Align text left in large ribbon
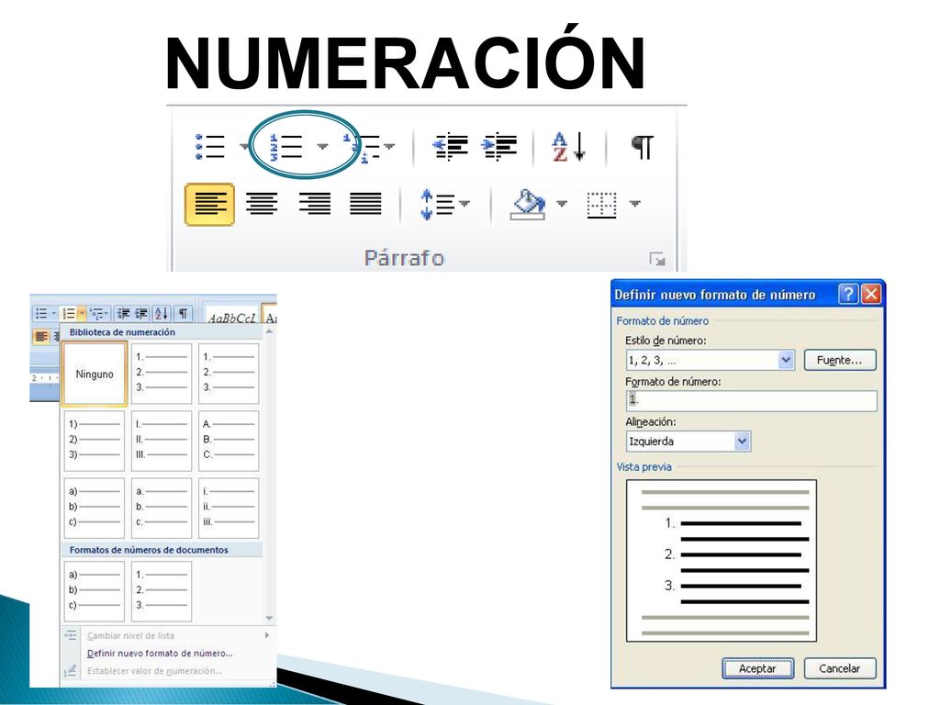The height and width of the screenshot is (705, 940). (x=210, y=205)
